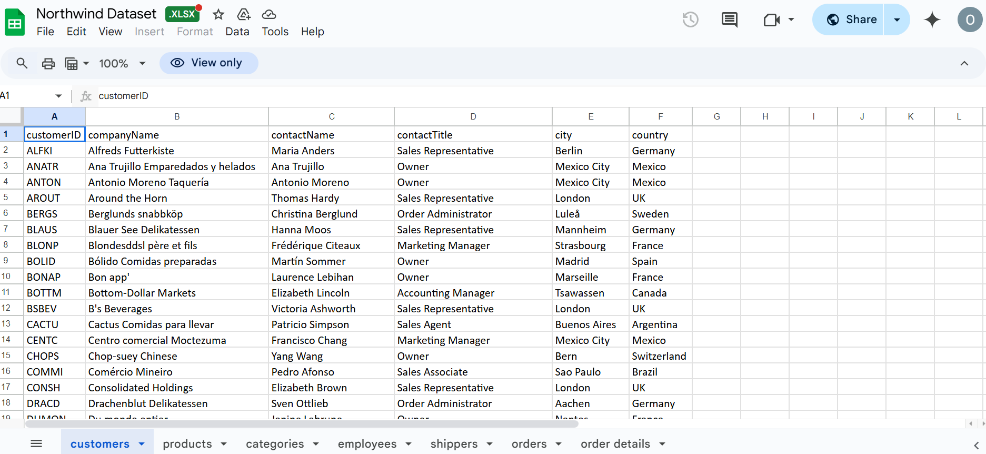Select the cell containing Switzerland
The height and width of the screenshot is (454, 986).
[x=661, y=356]
